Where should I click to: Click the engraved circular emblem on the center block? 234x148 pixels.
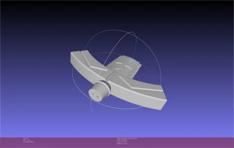(x=122, y=65)
